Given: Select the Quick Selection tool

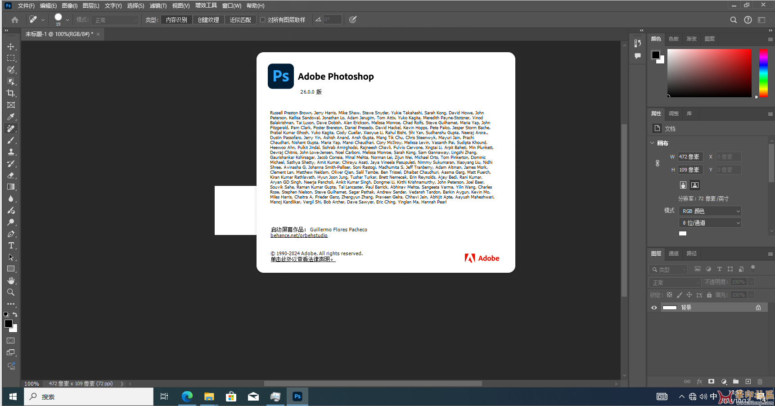Looking at the screenshot, I should pyautogui.click(x=11, y=70).
